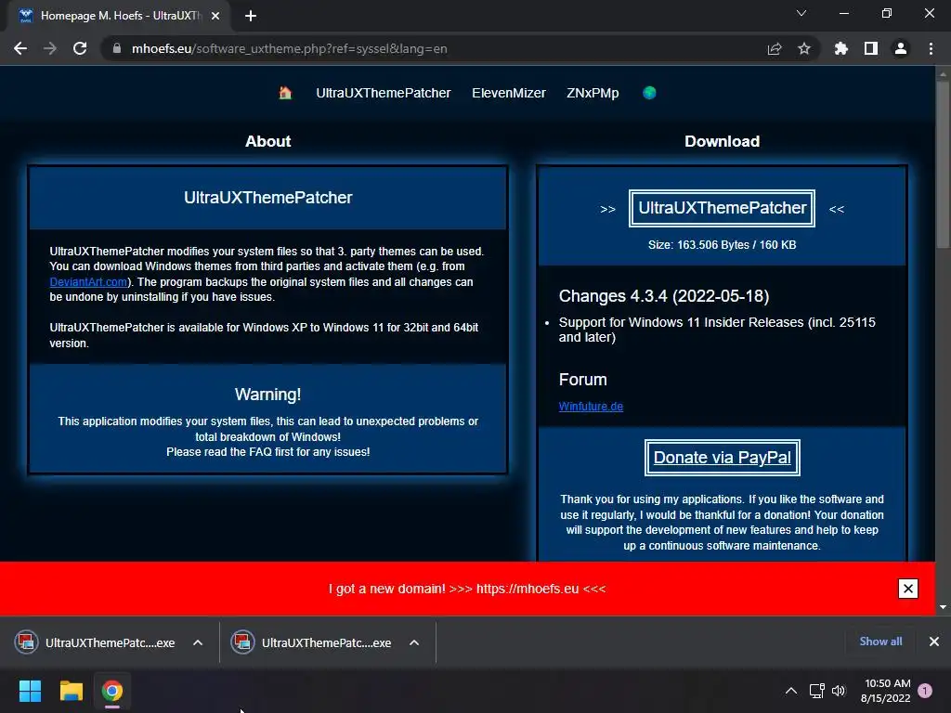Open network status tray icon
This screenshot has height=713, width=951.
pos(816,691)
